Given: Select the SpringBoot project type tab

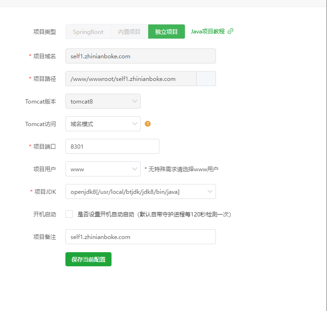Looking at the screenshot, I should click(88, 32).
